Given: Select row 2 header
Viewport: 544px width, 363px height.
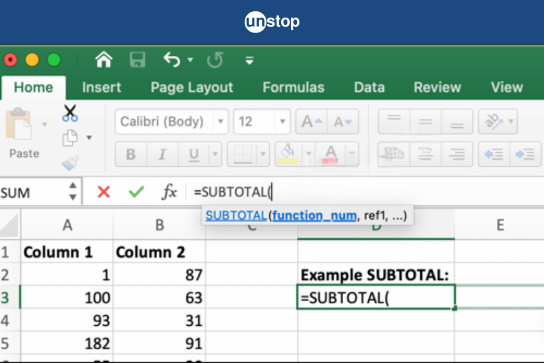Looking at the screenshot, I should point(10,275).
